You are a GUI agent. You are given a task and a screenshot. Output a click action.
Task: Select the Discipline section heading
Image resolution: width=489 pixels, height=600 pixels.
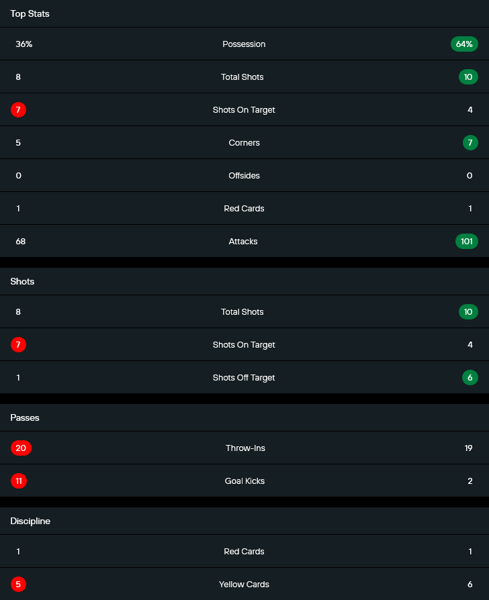tap(30, 521)
